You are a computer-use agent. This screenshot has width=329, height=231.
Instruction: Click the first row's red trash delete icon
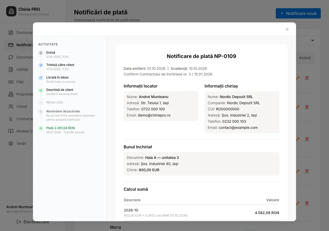[x=307, y=78]
